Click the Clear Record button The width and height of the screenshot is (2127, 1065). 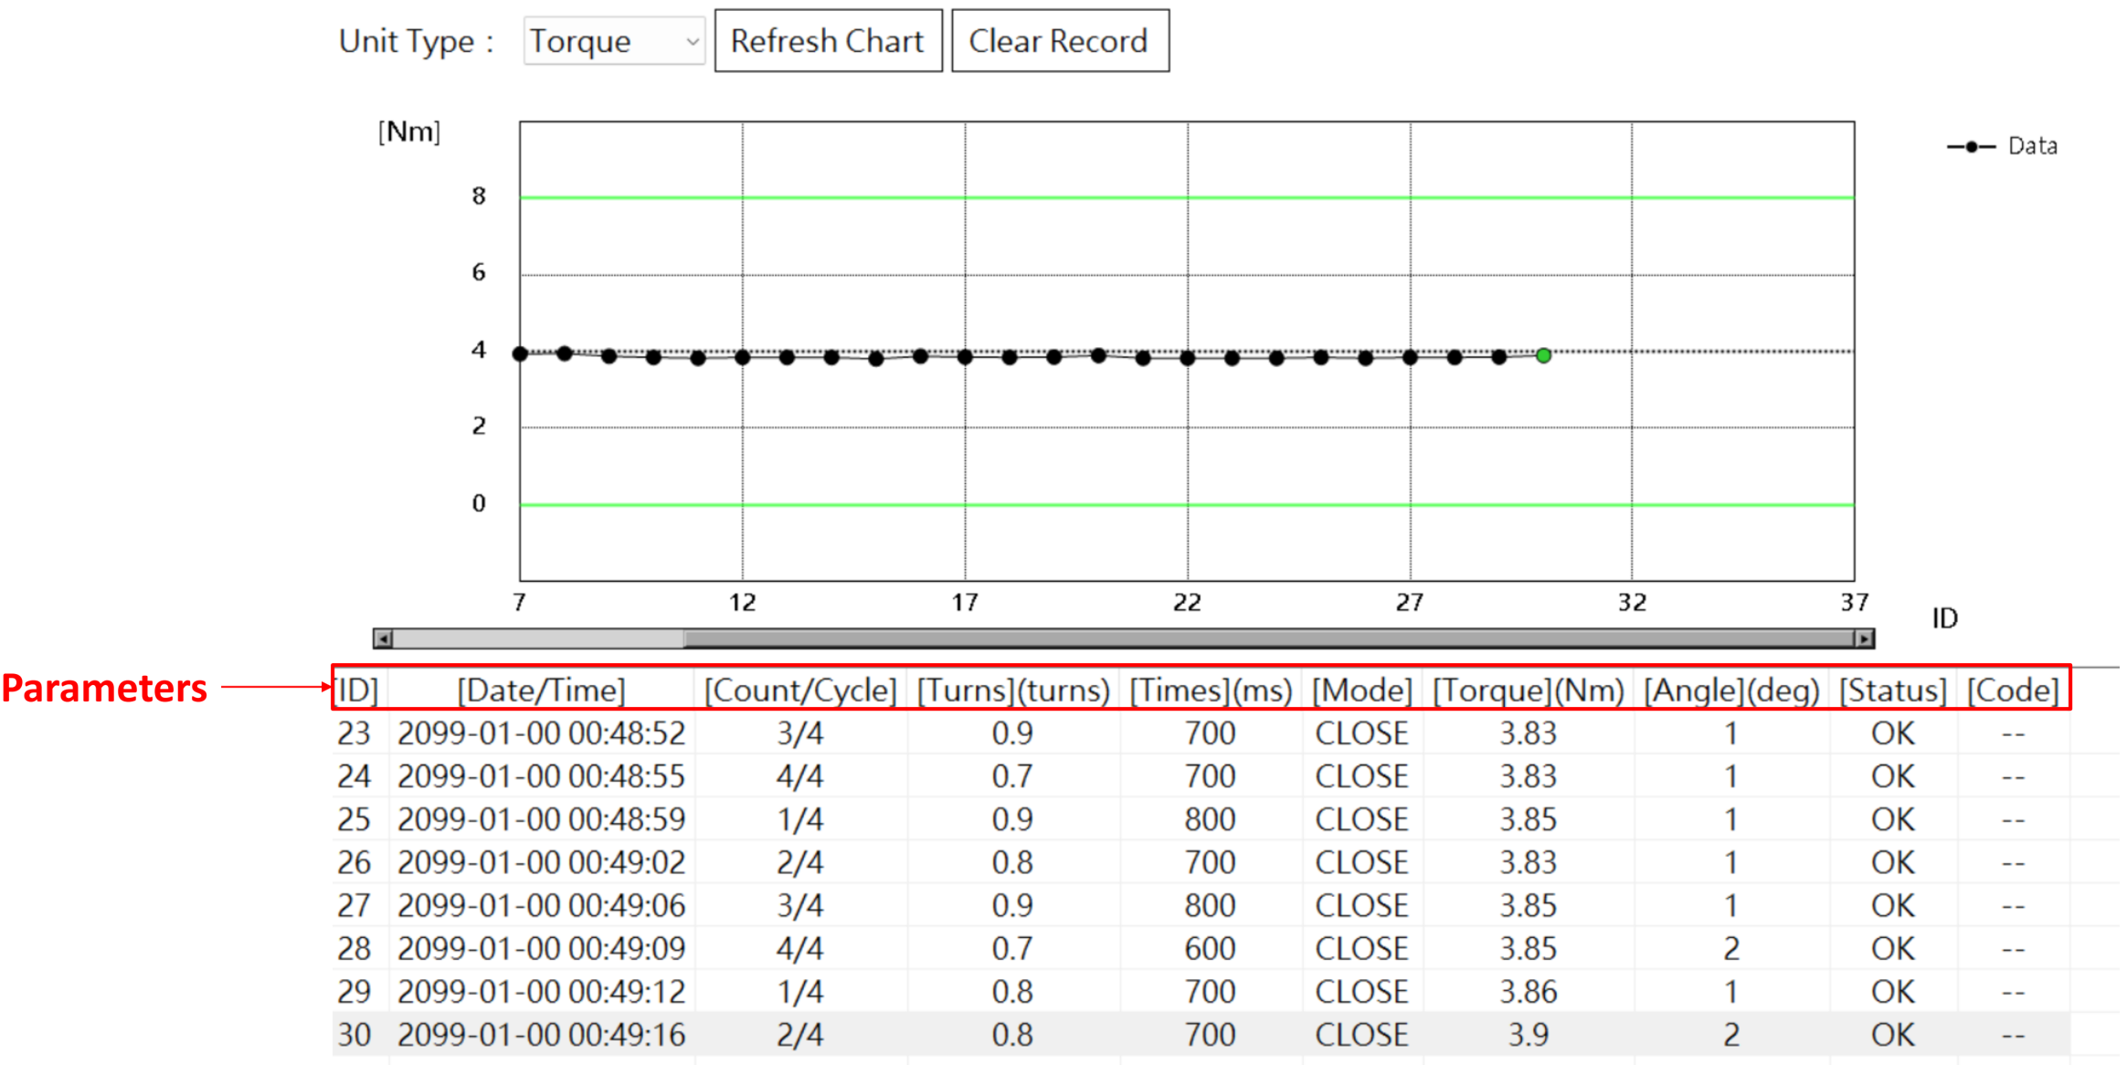[1059, 41]
